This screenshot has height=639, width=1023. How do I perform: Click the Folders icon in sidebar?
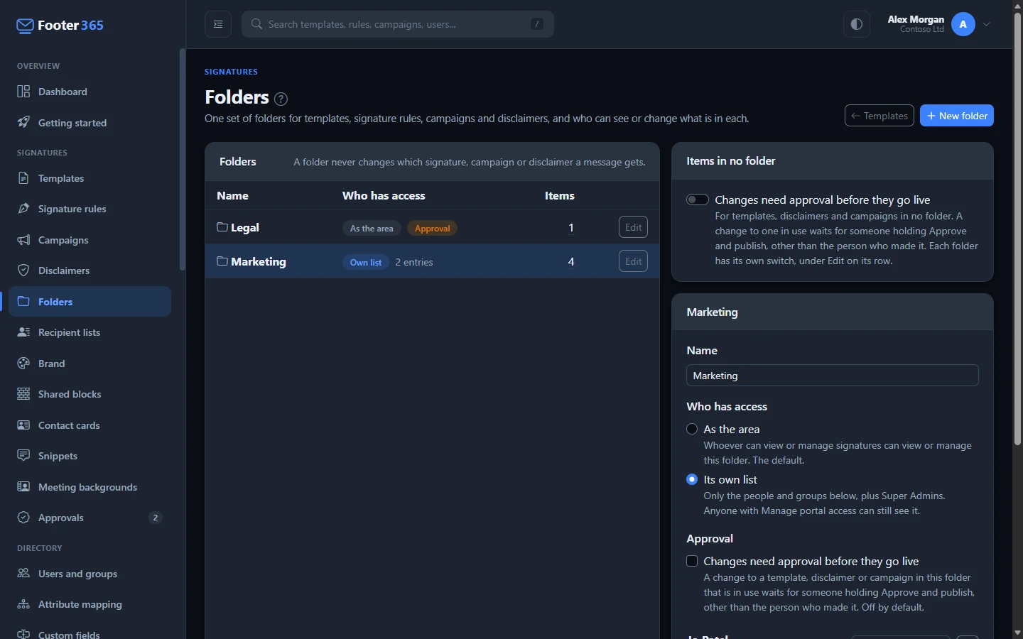23,301
